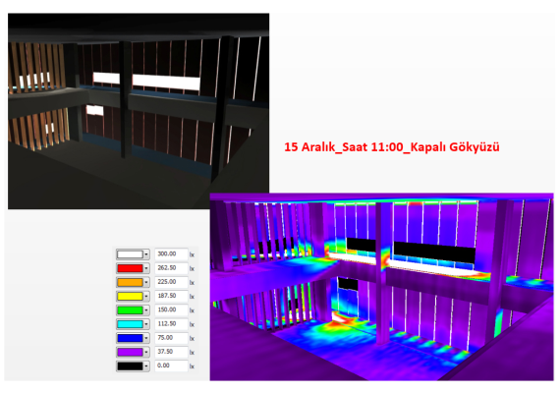Focus the 150.00 lux value field
560x393 pixels.
[171, 309]
